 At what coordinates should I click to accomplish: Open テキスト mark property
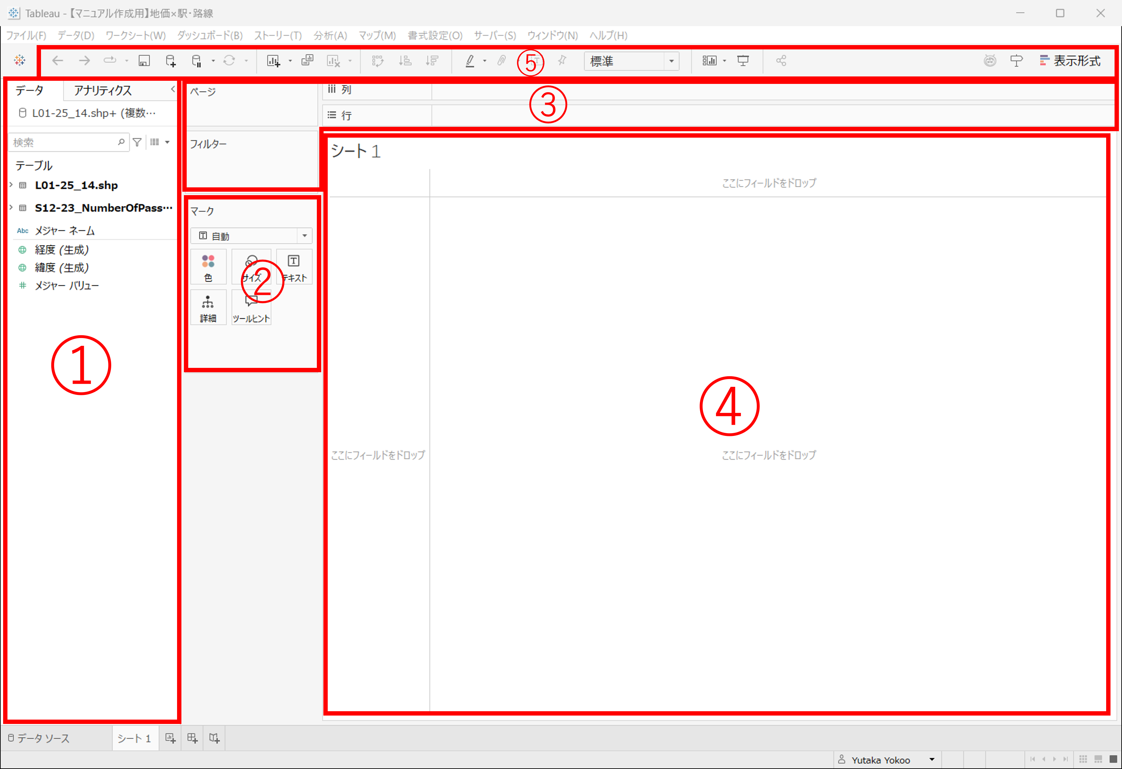(294, 267)
